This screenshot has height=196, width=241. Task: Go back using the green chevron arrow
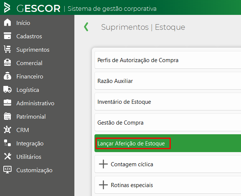[86, 27]
